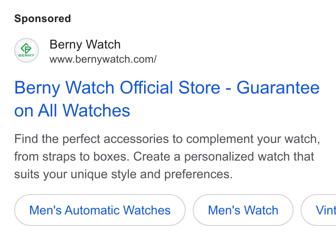Click the 'on All Watches' headline line
336x240 pixels.
pos(72,111)
